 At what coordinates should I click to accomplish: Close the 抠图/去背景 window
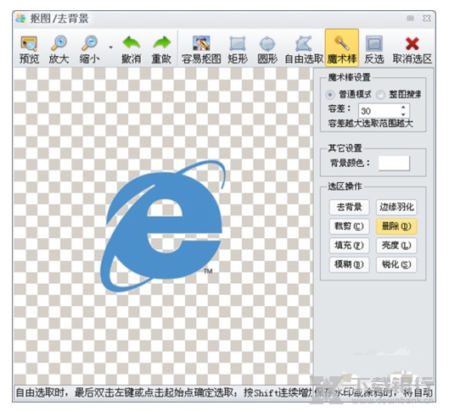point(427,19)
